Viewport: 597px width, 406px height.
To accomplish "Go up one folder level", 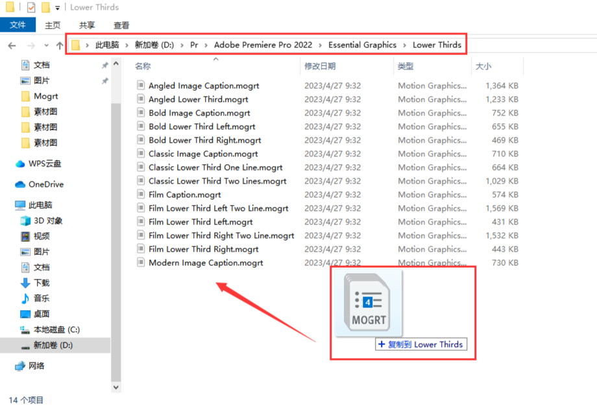I will coord(60,45).
